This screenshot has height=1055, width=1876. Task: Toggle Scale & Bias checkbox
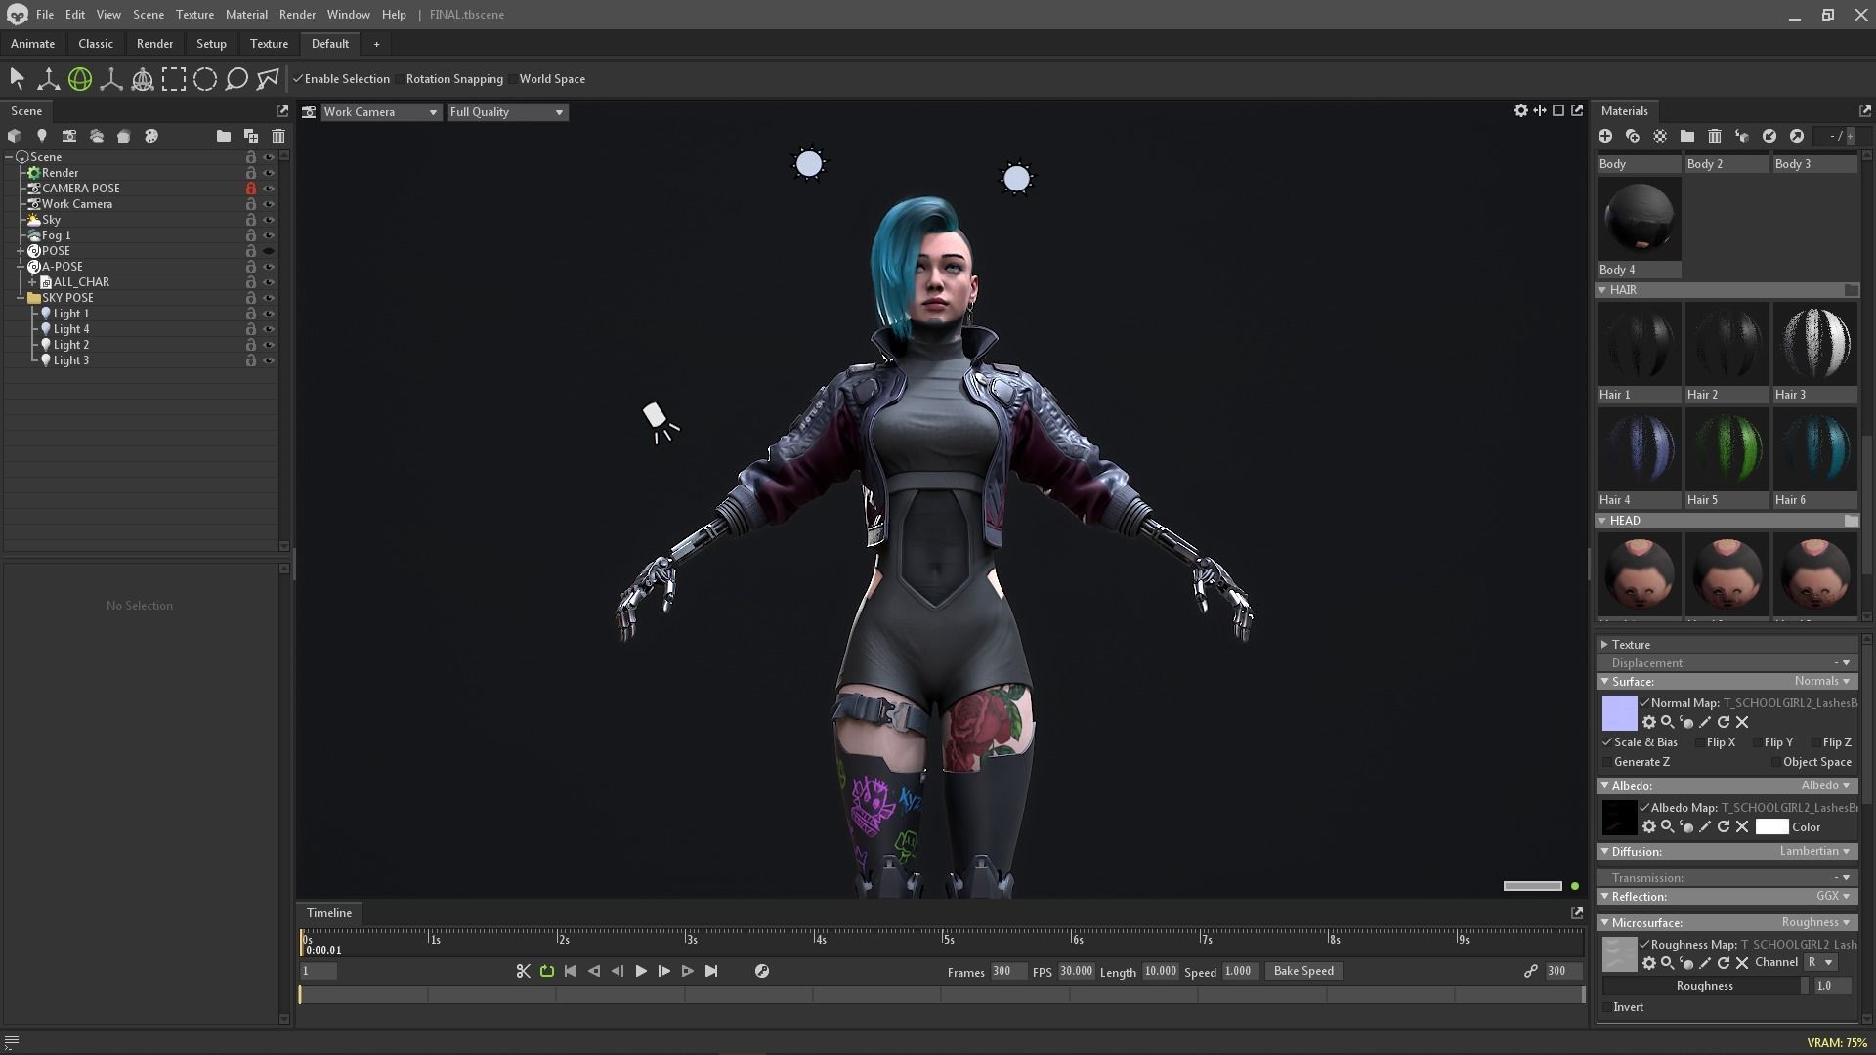pyautogui.click(x=1607, y=742)
